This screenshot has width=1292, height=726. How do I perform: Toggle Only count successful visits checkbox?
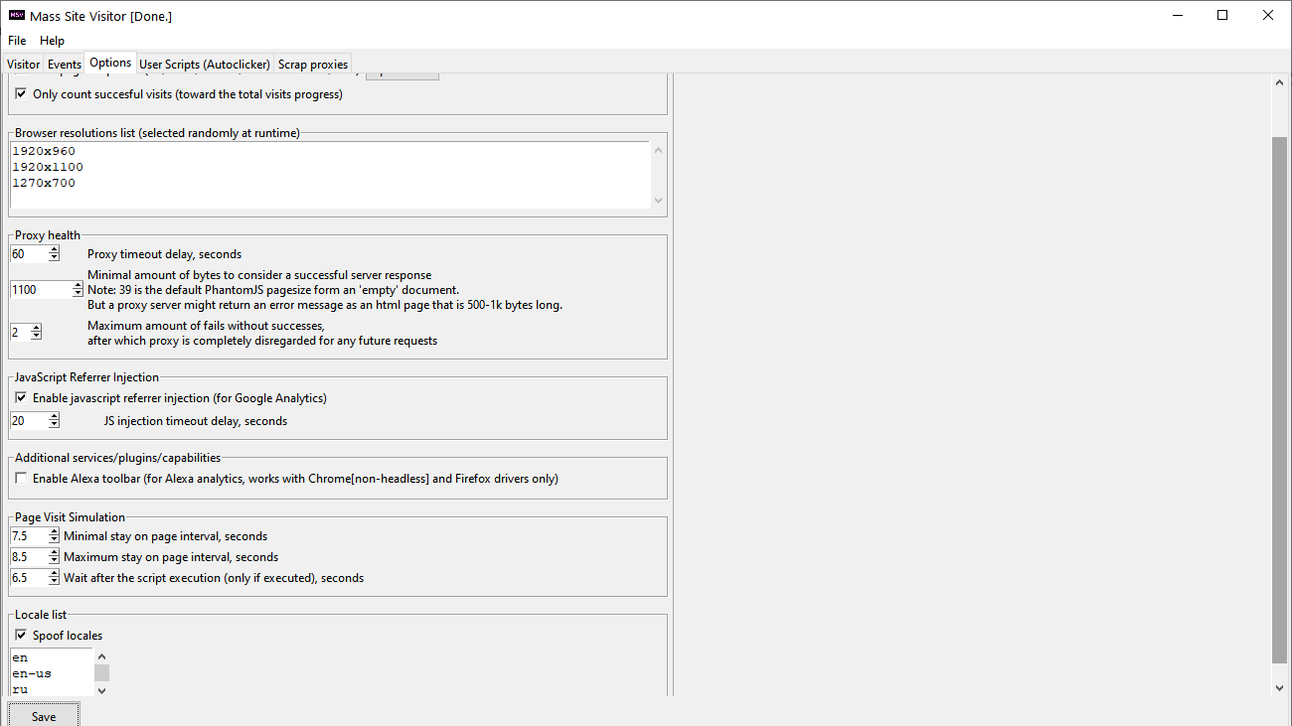(x=21, y=94)
